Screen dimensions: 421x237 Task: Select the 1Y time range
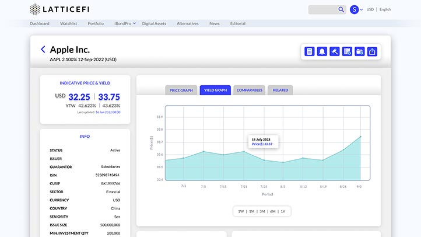coord(283,211)
